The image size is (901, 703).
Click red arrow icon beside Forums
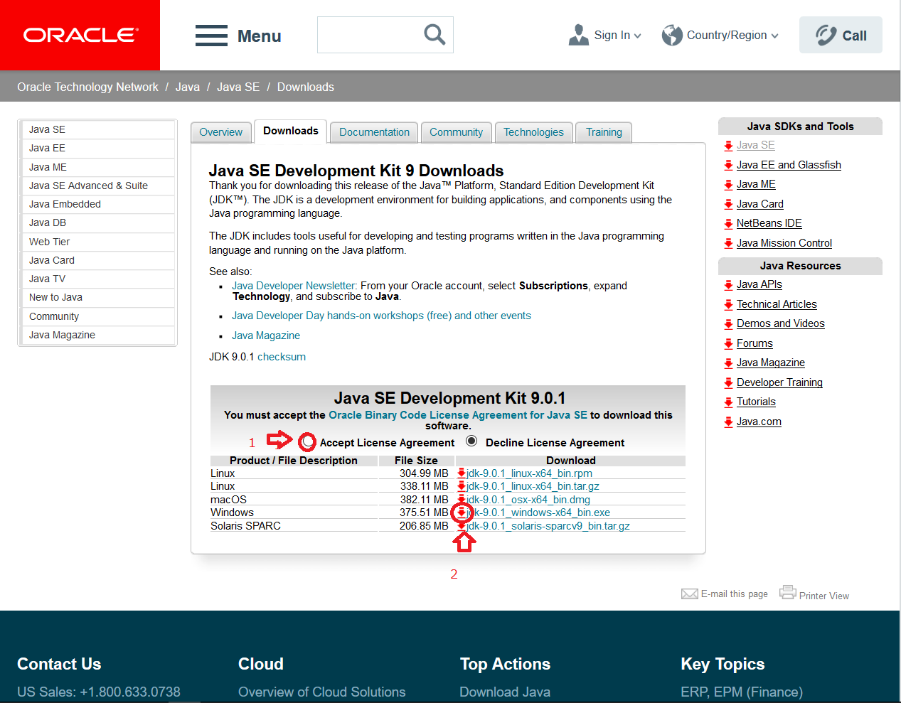tap(728, 343)
